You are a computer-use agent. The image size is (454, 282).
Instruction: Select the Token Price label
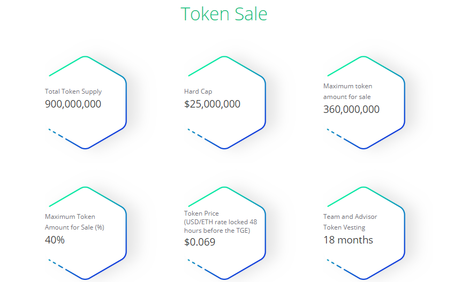[x=201, y=214]
